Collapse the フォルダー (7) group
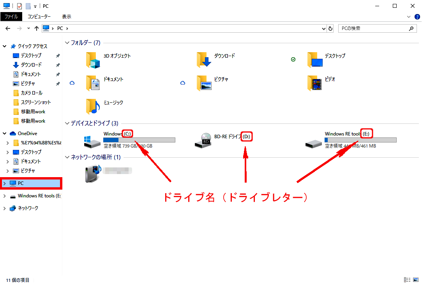The height and width of the screenshot is (285, 422). point(67,42)
